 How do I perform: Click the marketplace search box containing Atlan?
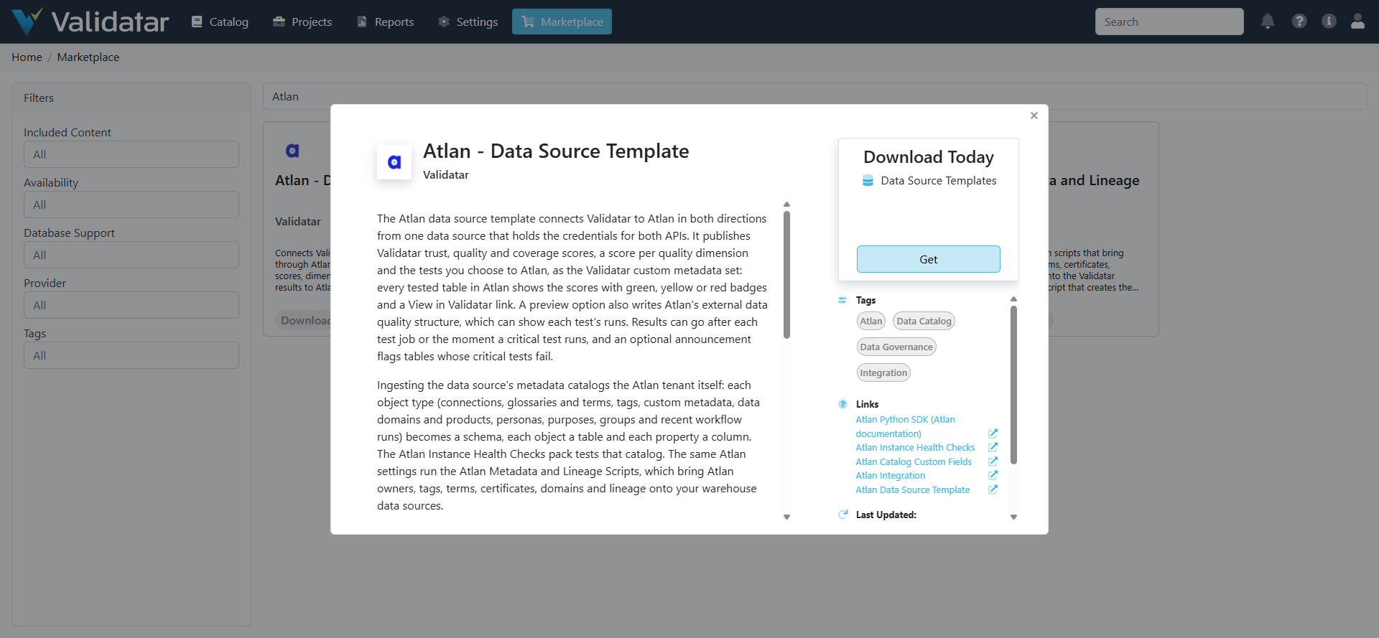(814, 96)
